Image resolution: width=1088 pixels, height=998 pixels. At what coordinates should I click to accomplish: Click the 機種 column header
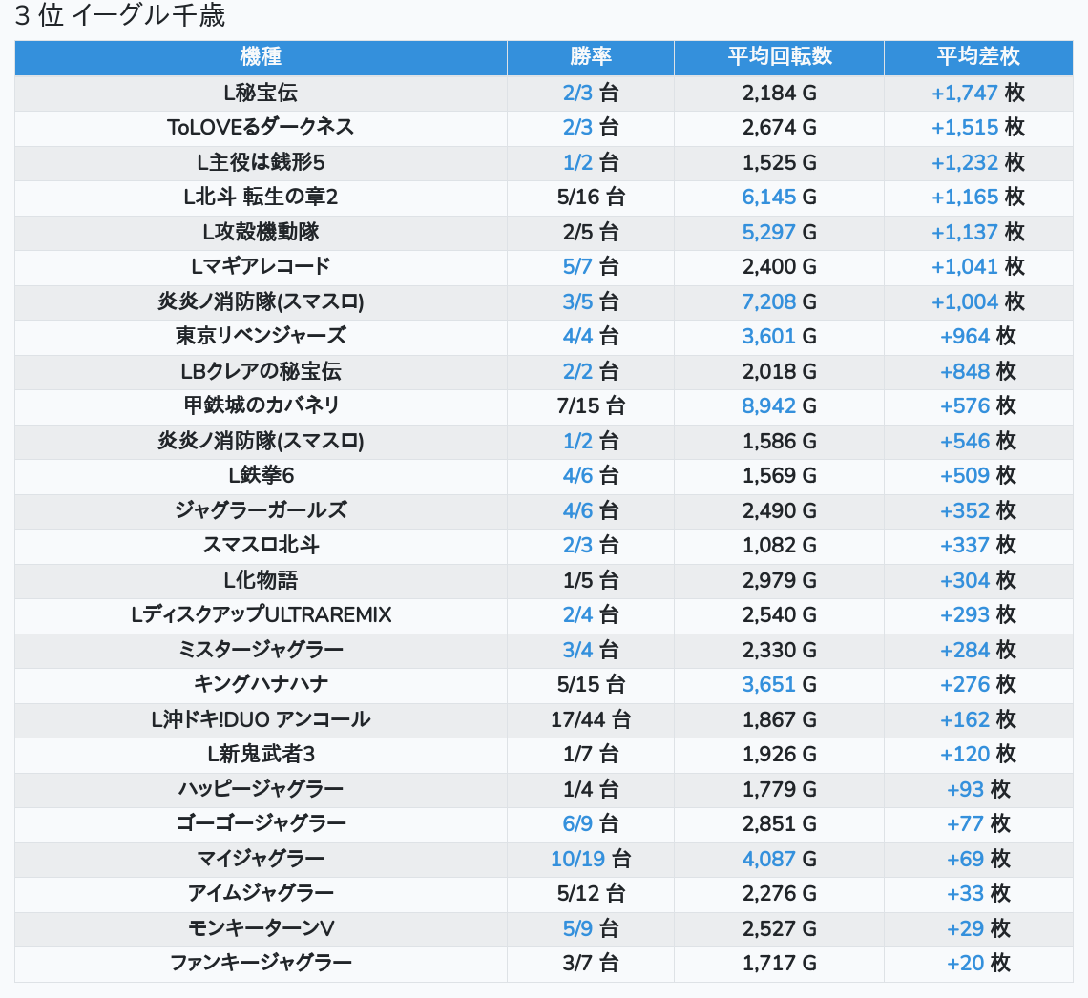pyautogui.click(x=261, y=57)
